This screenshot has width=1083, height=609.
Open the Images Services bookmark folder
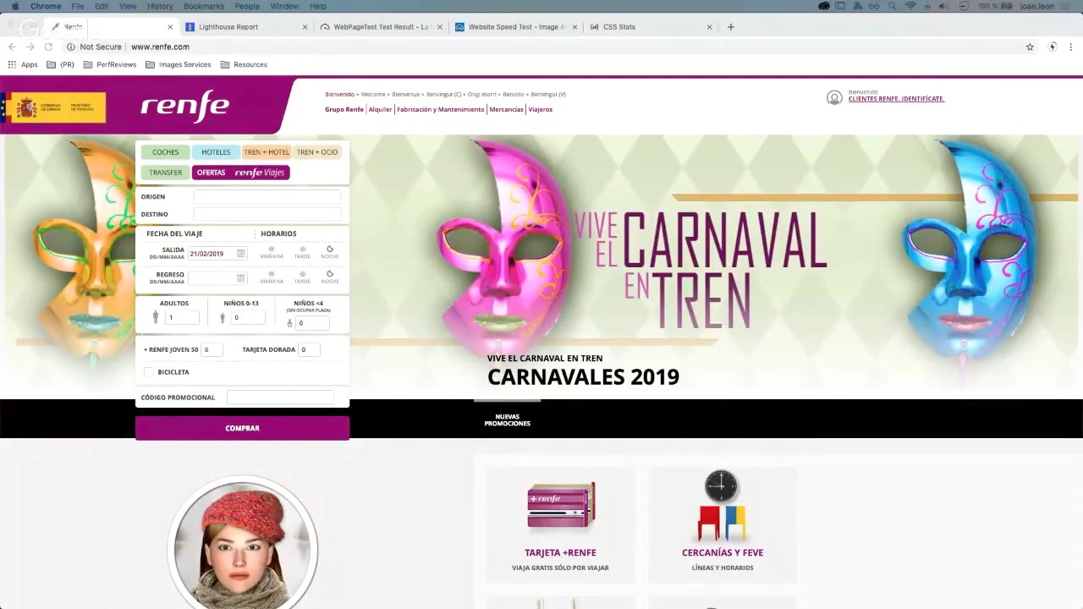[178, 64]
